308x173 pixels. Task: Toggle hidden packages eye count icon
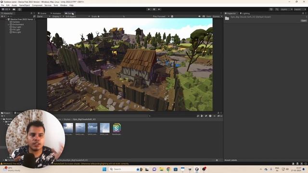[220, 116]
